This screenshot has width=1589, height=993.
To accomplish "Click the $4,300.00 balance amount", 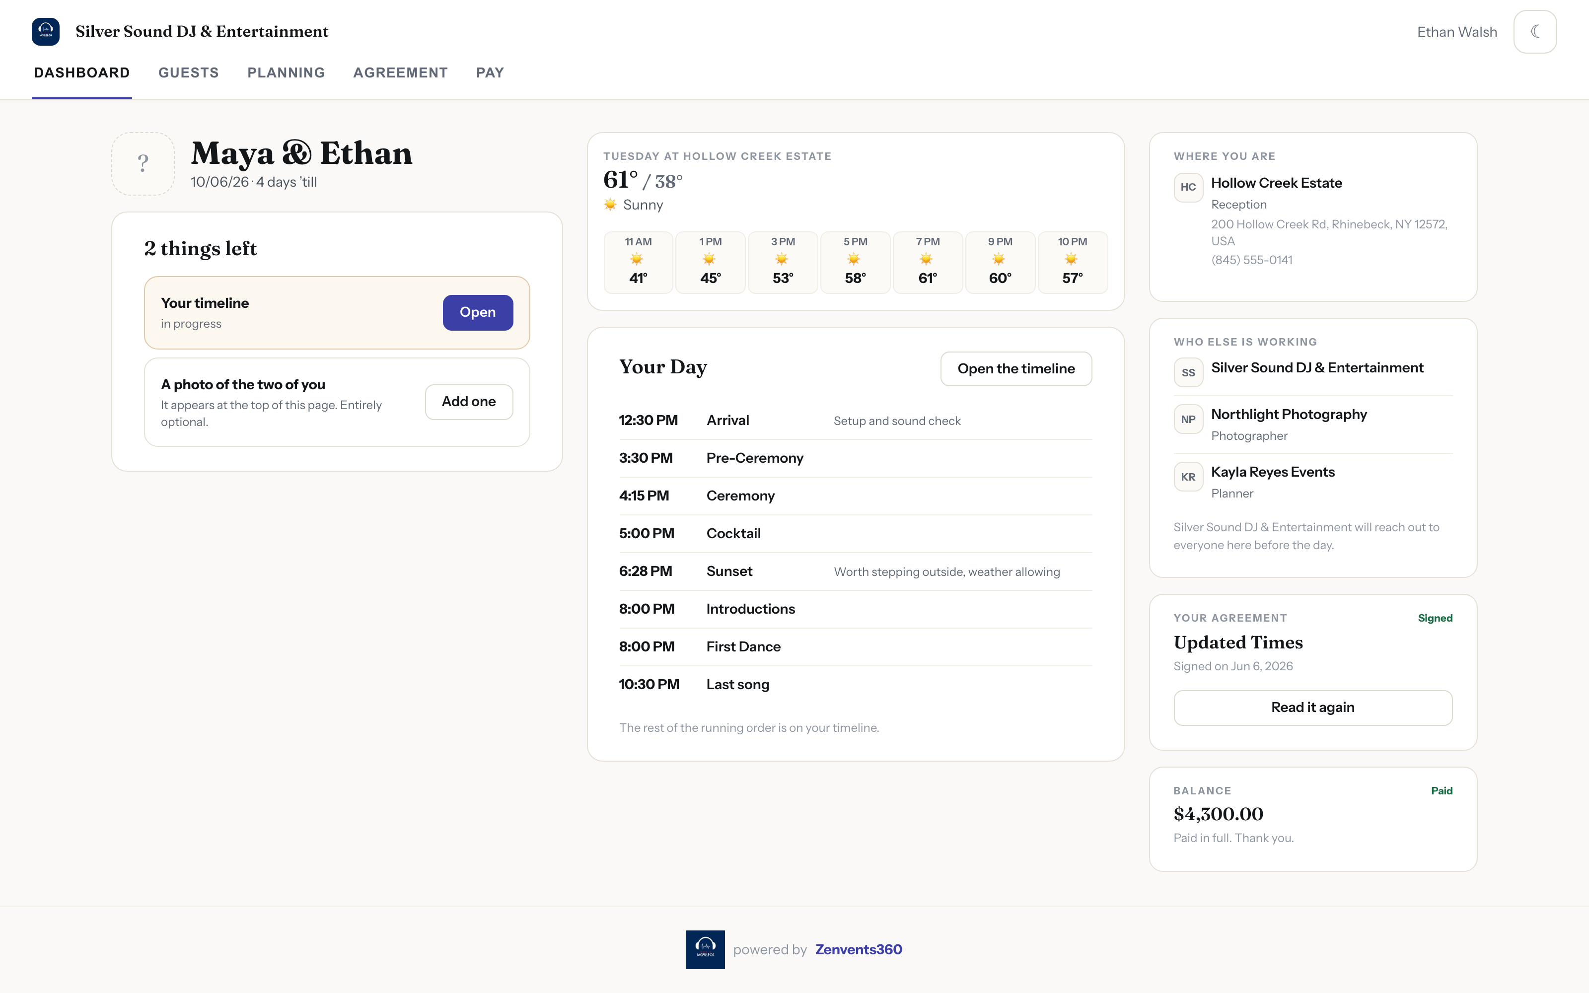I will tap(1218, 814).
